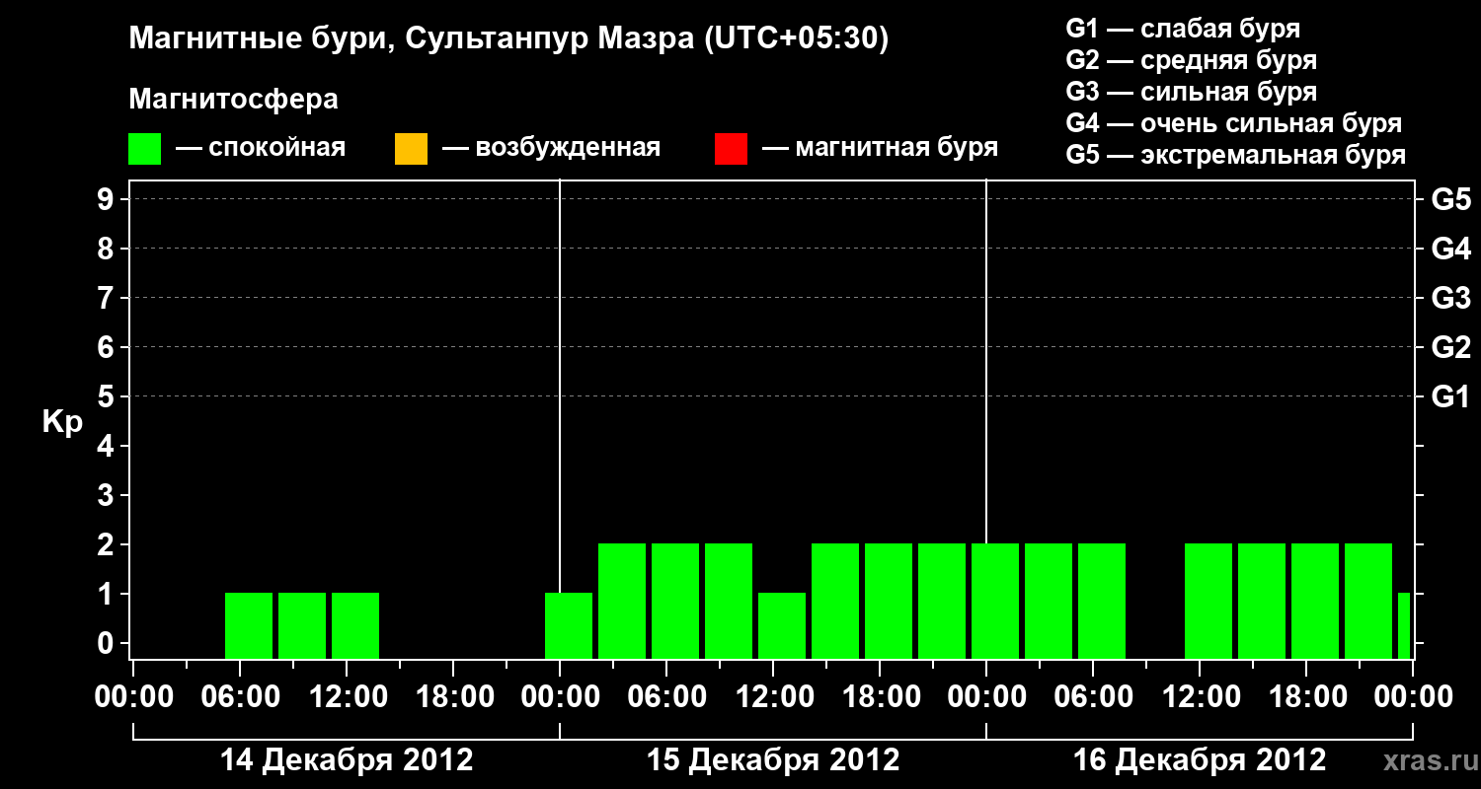Click the G5 right-axis label
The width and height of the screenshot is (1481, 789).
[x=1451, y=199]
